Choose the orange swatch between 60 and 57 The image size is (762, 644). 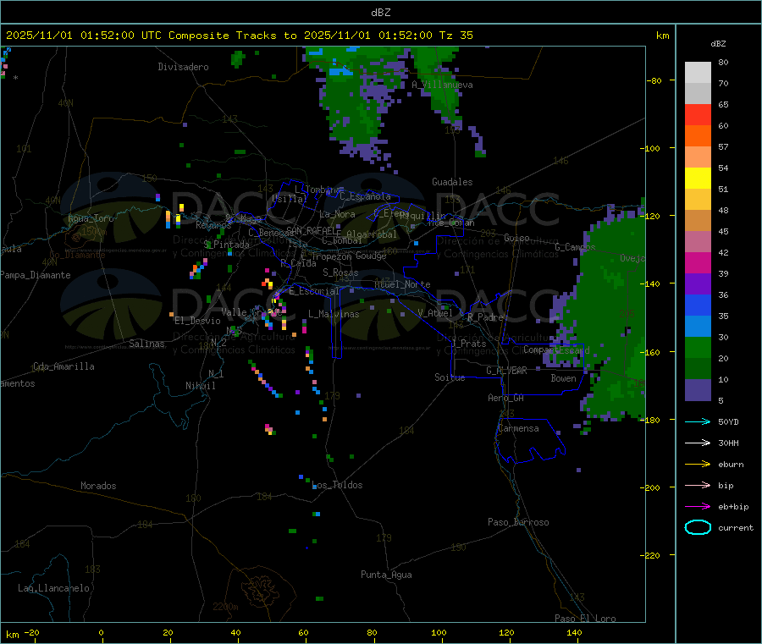[698, 136]
